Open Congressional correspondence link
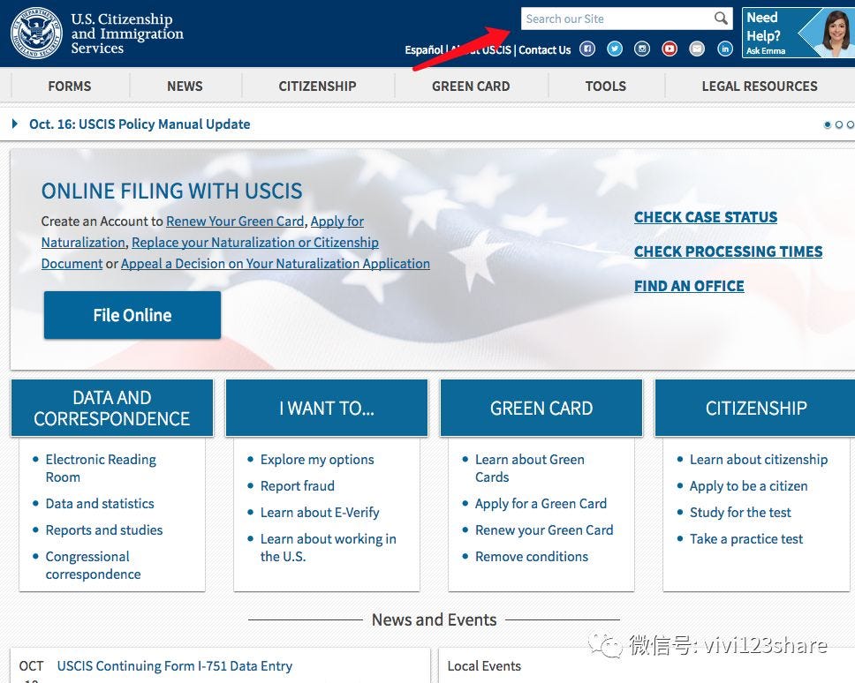Screen dimensions: 855x683 pyautogui.click(x=94, y=566)
